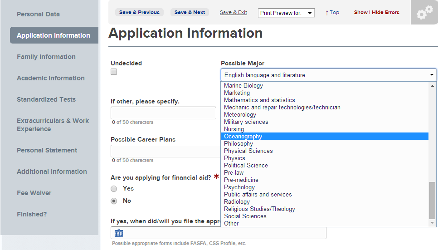Choose Oceanography from the major list
438x250 pixels.
243,137
